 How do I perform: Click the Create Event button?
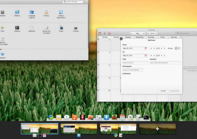(x=175, y=91)
